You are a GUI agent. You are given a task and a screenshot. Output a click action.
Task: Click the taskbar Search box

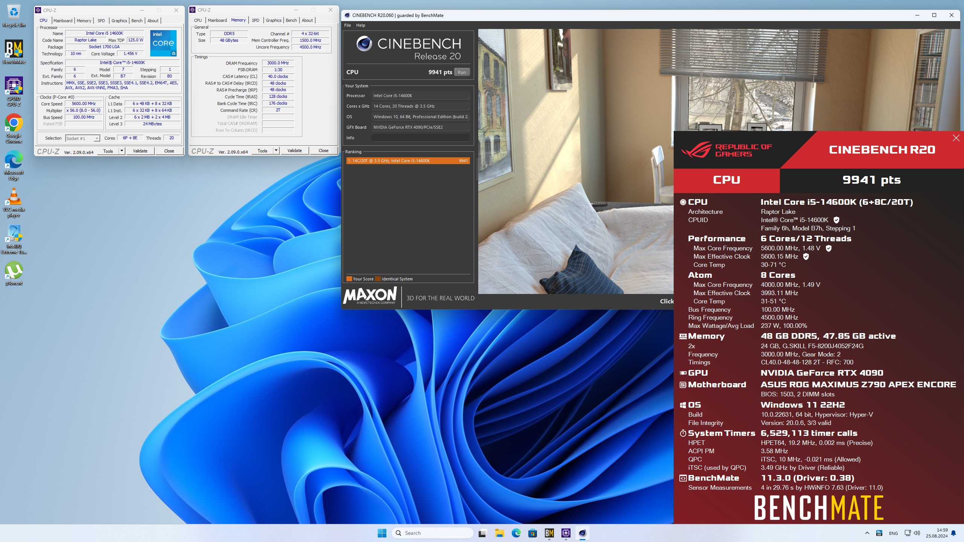(x=433, y=533)
